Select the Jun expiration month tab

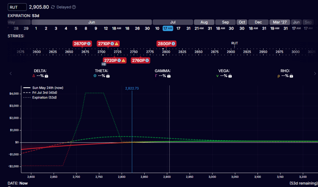[x=91, y=22]
